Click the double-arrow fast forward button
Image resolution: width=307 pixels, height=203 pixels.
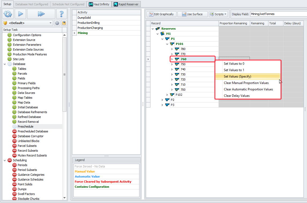coord(41,14)
